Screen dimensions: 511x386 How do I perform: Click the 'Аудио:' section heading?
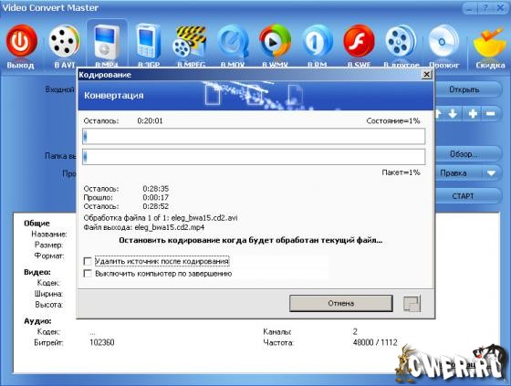point(37,321)
